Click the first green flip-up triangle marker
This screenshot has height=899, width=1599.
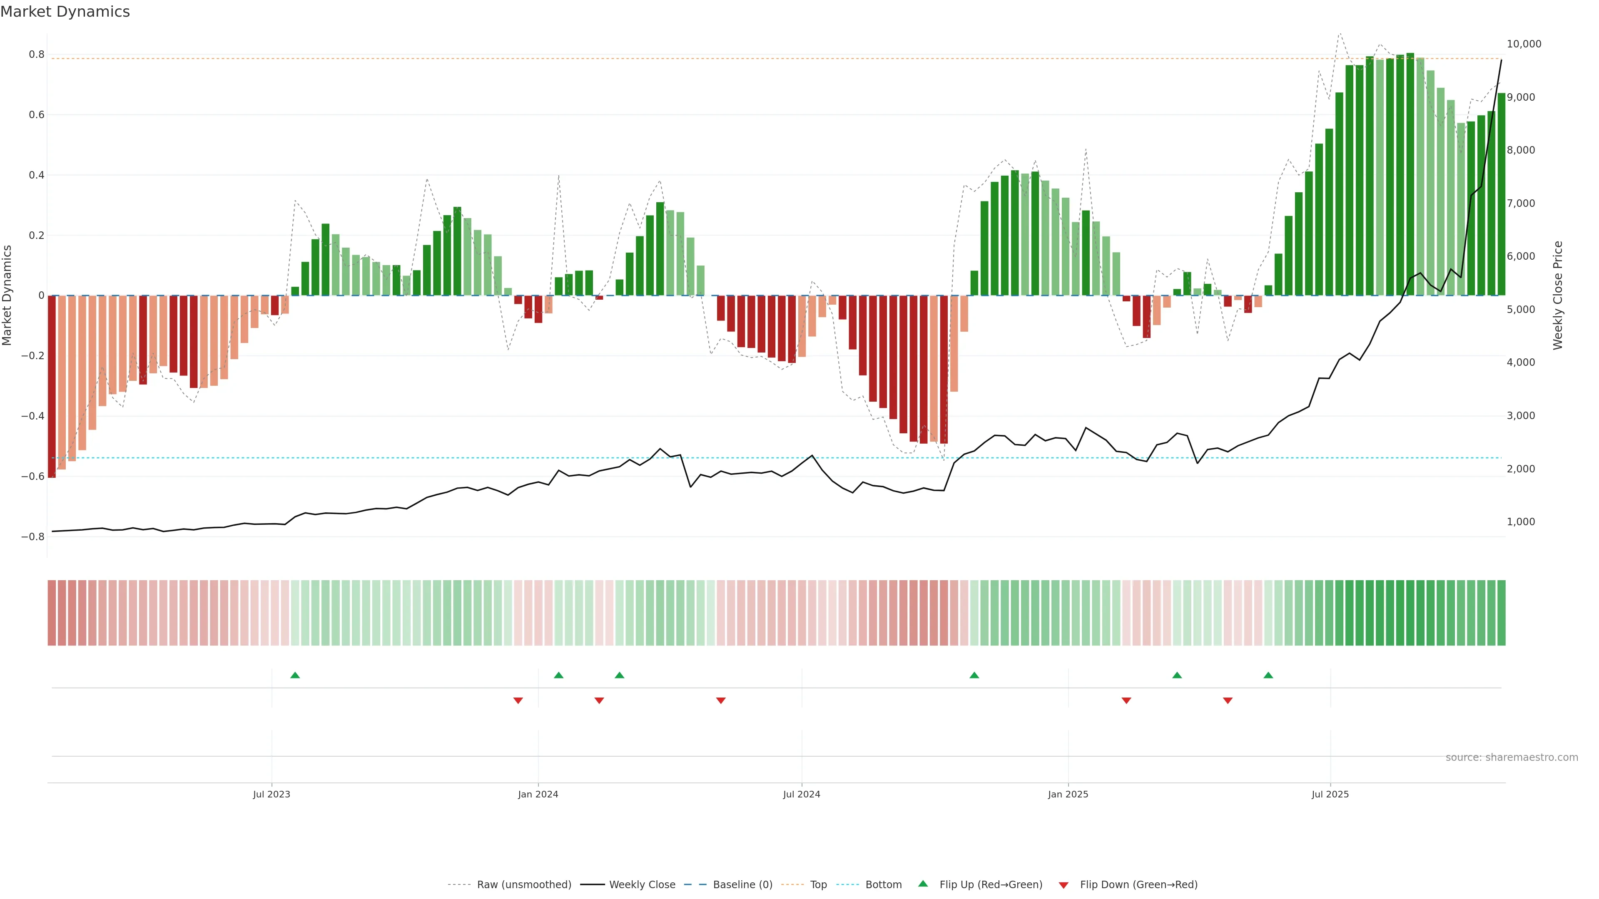[295, 675]
